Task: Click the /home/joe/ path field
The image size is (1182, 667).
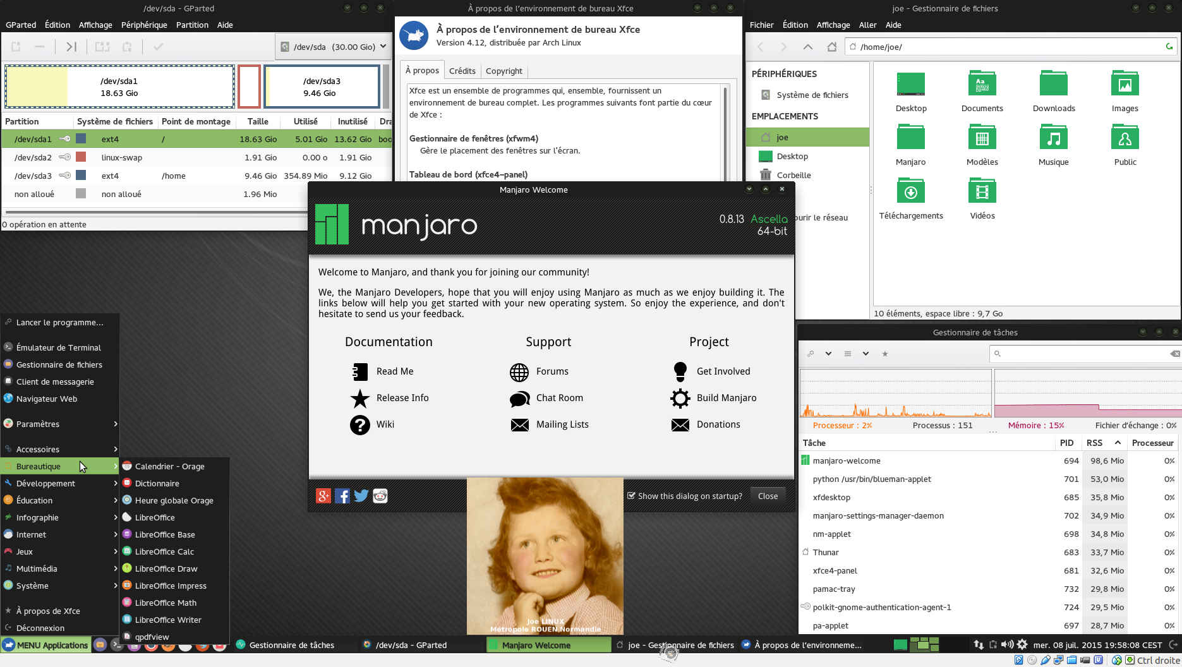Action: 1011,47
